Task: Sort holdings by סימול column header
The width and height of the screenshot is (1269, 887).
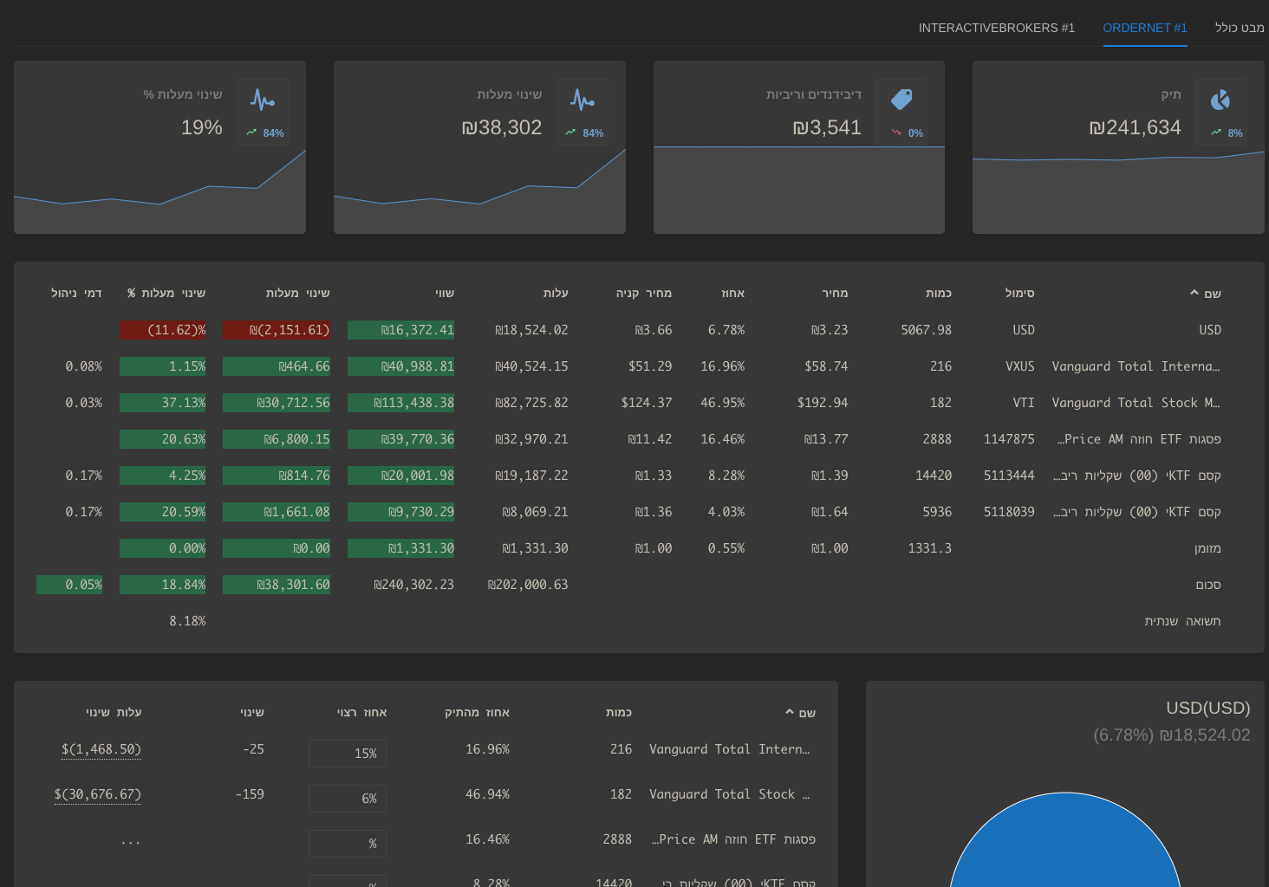Action: (1019, 293)
